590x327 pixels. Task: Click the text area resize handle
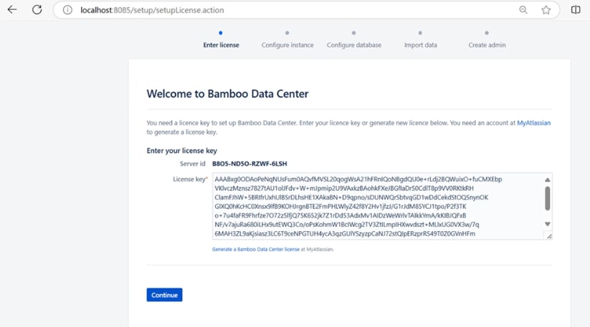pyautogui.click(x=549, y=236)
